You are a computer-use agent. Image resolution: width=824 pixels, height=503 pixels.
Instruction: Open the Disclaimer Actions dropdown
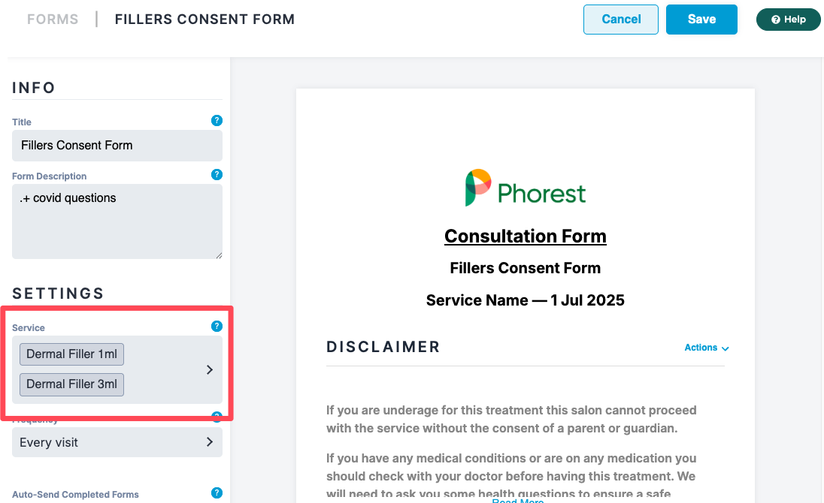pos(706,348)
